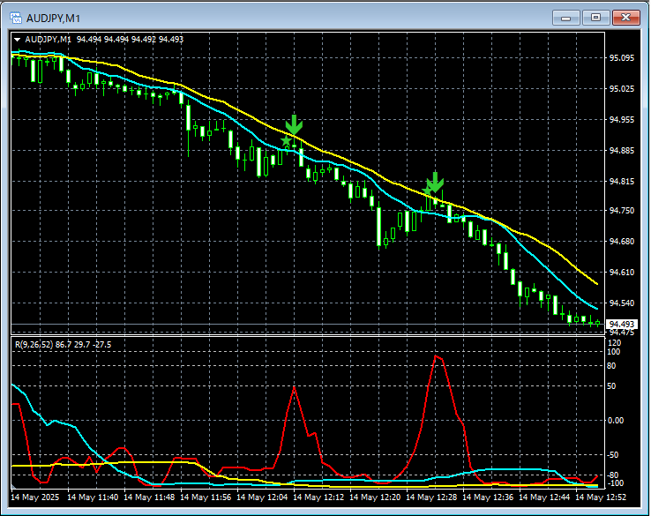Click the 94.815 price scale label
The width and height of the screenshot is (651, 516).
coord(622,182)
